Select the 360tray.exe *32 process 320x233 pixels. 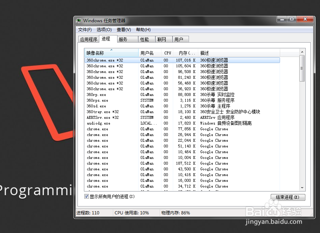tap(182, 112)
